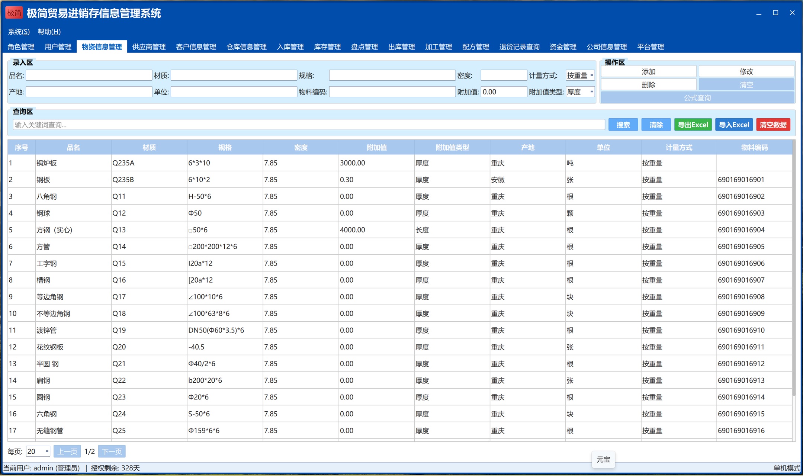Click the 下一页 pagination button
This screenshot has height=476, width=803.
tap(112, 451)
